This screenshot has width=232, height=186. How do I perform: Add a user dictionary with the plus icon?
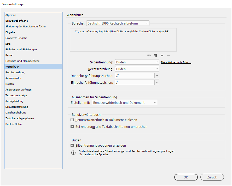tap(162, 55)
